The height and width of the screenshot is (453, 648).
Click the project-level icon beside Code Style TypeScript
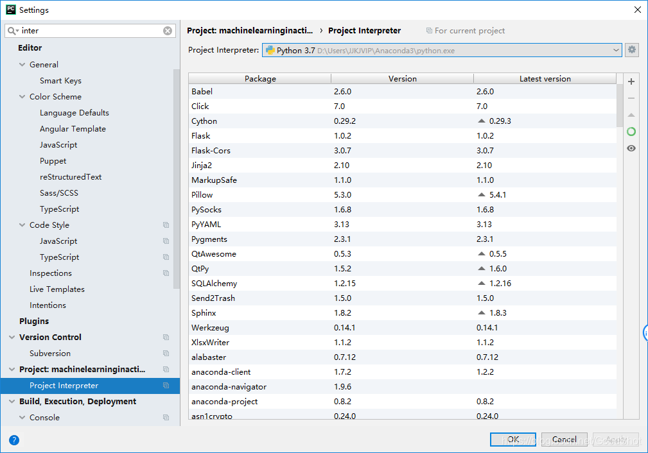[x=166, y=257]
